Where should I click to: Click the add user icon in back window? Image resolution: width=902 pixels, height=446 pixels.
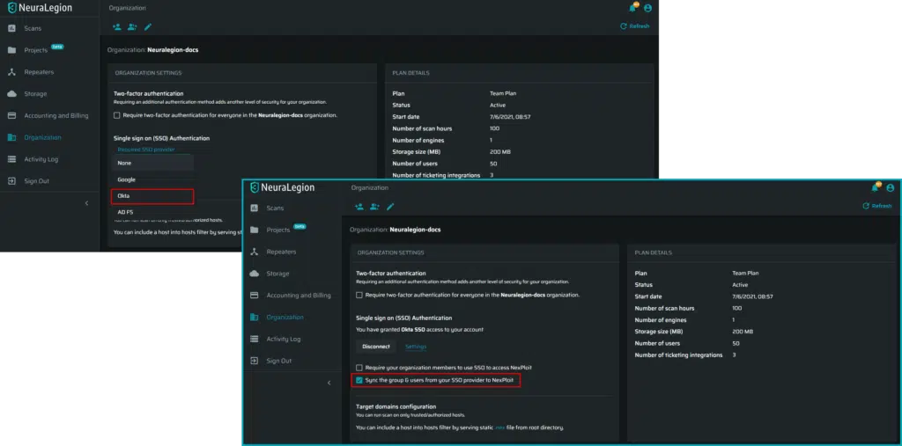tap(117, 26)
